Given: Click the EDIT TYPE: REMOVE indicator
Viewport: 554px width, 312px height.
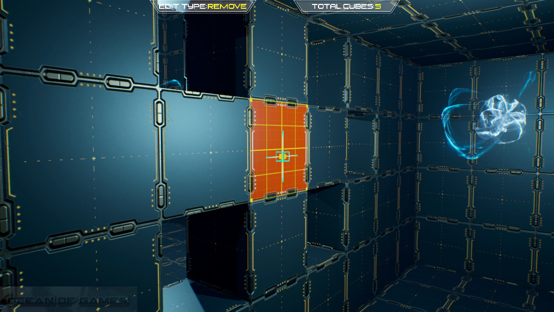Looking at the screenshot, I should (x=202, y=6).
